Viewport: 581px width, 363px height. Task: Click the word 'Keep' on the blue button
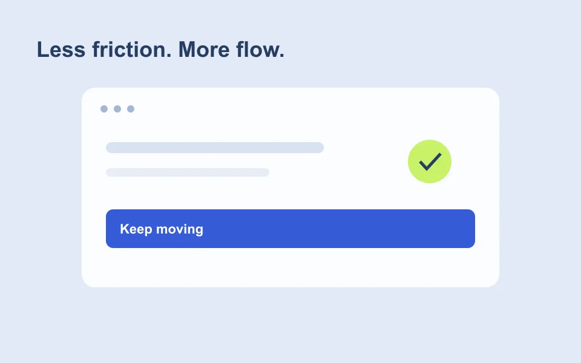click(x=136, y=229)
